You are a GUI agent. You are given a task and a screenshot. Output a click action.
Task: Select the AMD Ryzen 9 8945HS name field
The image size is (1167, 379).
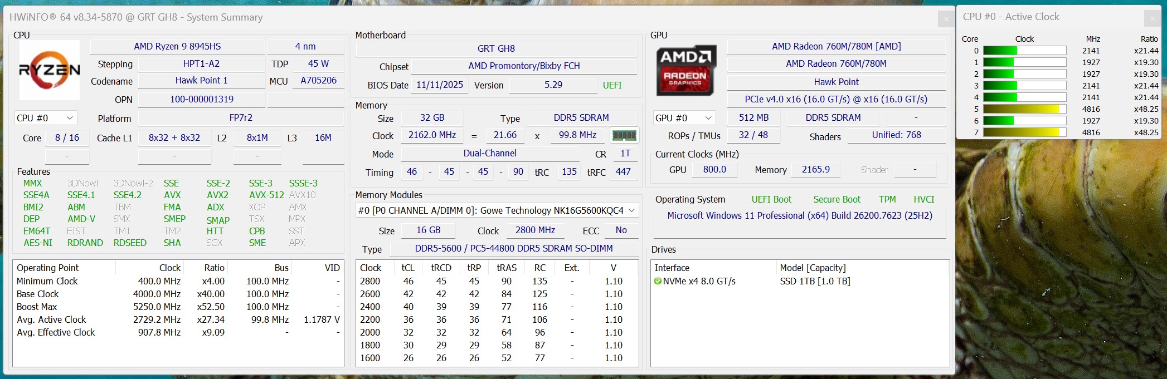177,46
